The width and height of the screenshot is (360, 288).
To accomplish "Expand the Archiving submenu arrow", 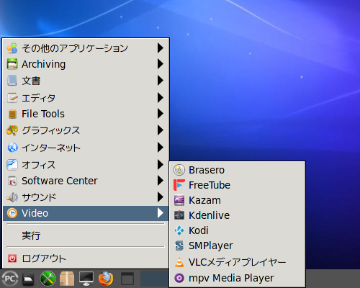I will pos(161,64).
